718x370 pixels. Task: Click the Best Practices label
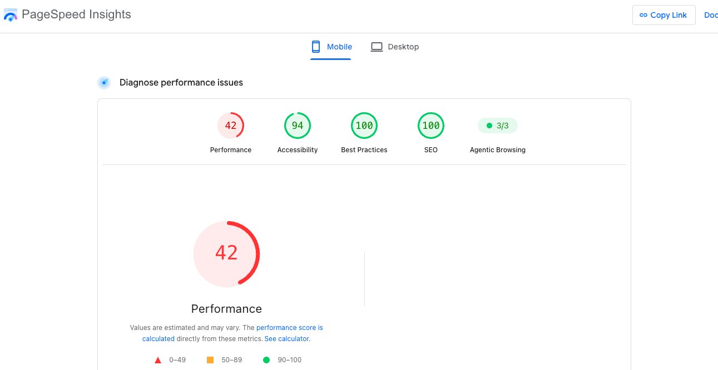[364, 150]
